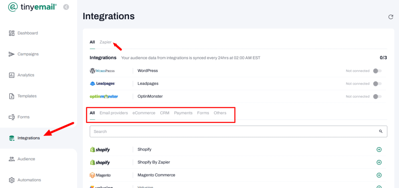Click the tinyemail logo
The image size is (399, 188).
32,7
